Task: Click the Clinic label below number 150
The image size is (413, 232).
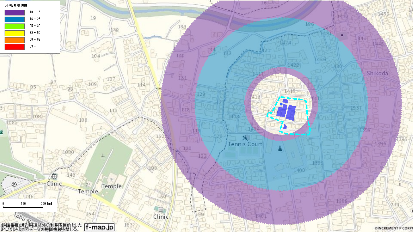Action: [x=161, y=217]
